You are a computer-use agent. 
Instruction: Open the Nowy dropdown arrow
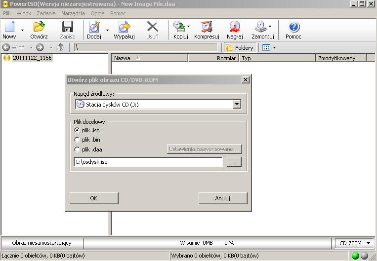pyautogui.click(x=22, y=30)
